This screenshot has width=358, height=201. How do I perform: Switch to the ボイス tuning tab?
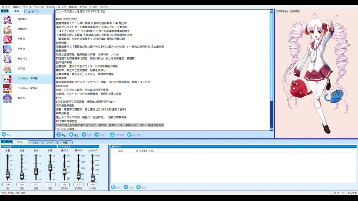click(35, 143)
